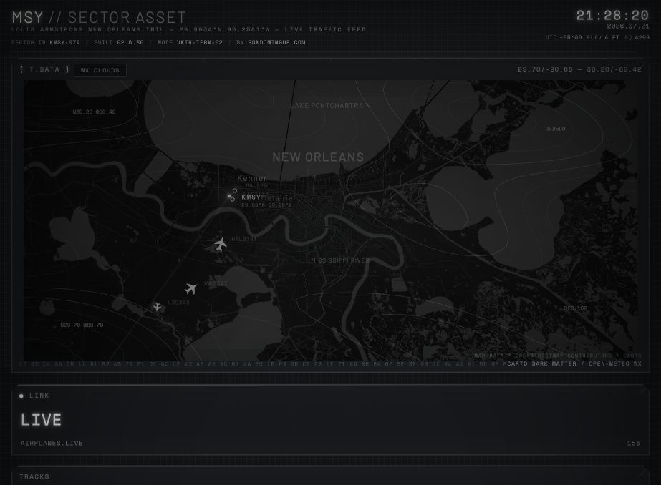Click the KMSY label on the map
This screenshot has width=661, height=485.
click(251, 197)
